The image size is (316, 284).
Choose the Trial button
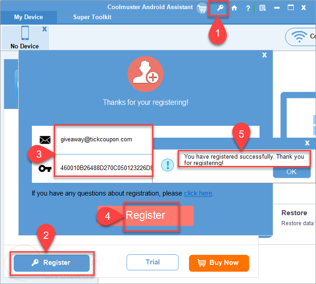tap(153, 262)
